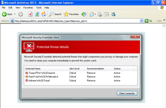Open History clock icon in toolbar
The width and height of the screenshot is (166, 108).
(x=84, y=14)
